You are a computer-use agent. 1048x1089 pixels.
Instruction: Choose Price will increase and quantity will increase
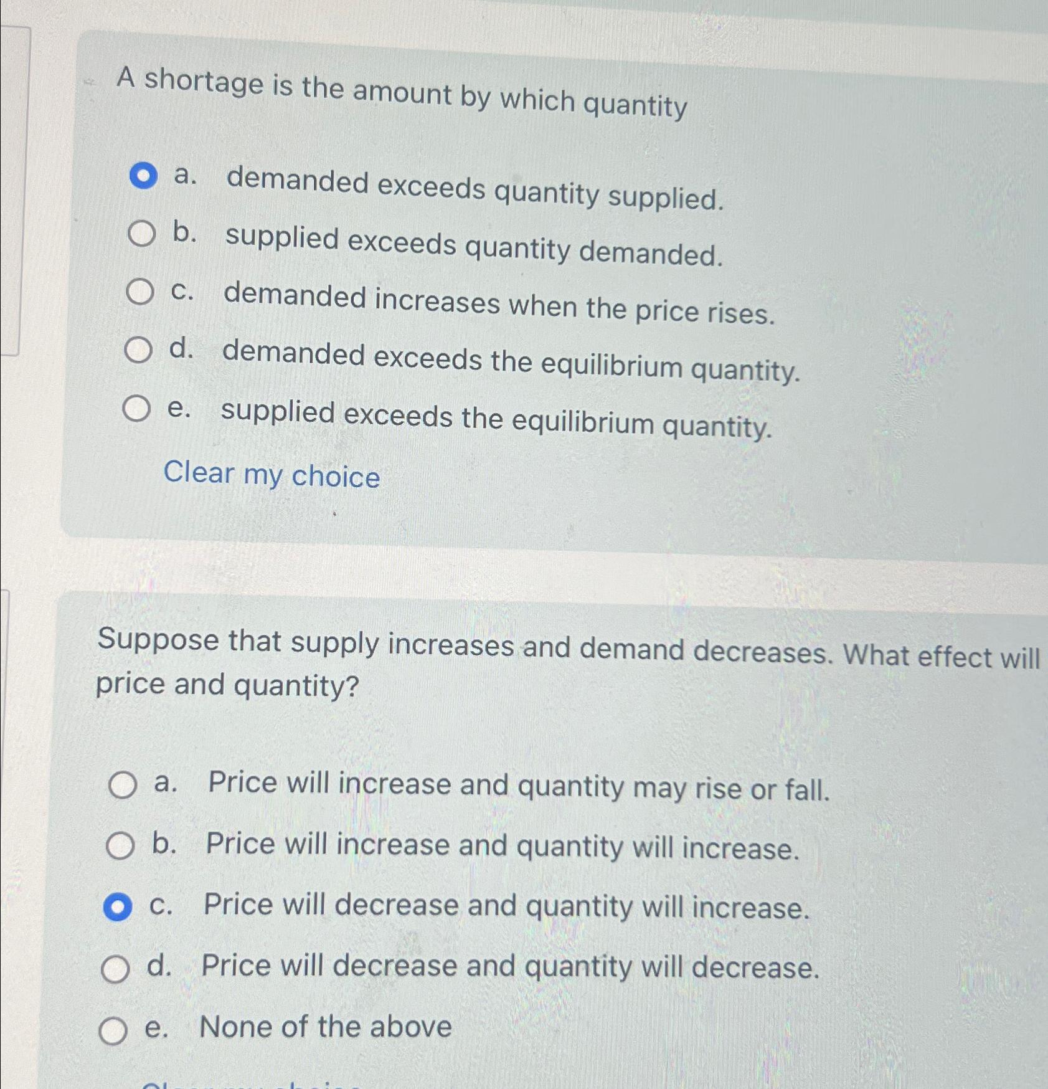[x=120, y=845]
